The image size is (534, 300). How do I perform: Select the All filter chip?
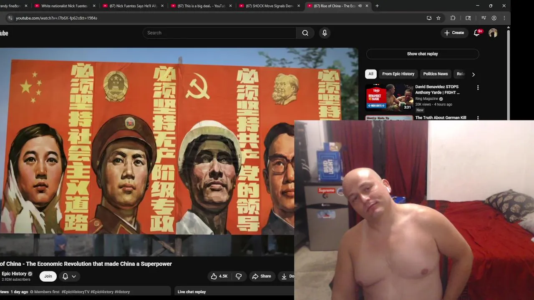(x=370, y=74)
